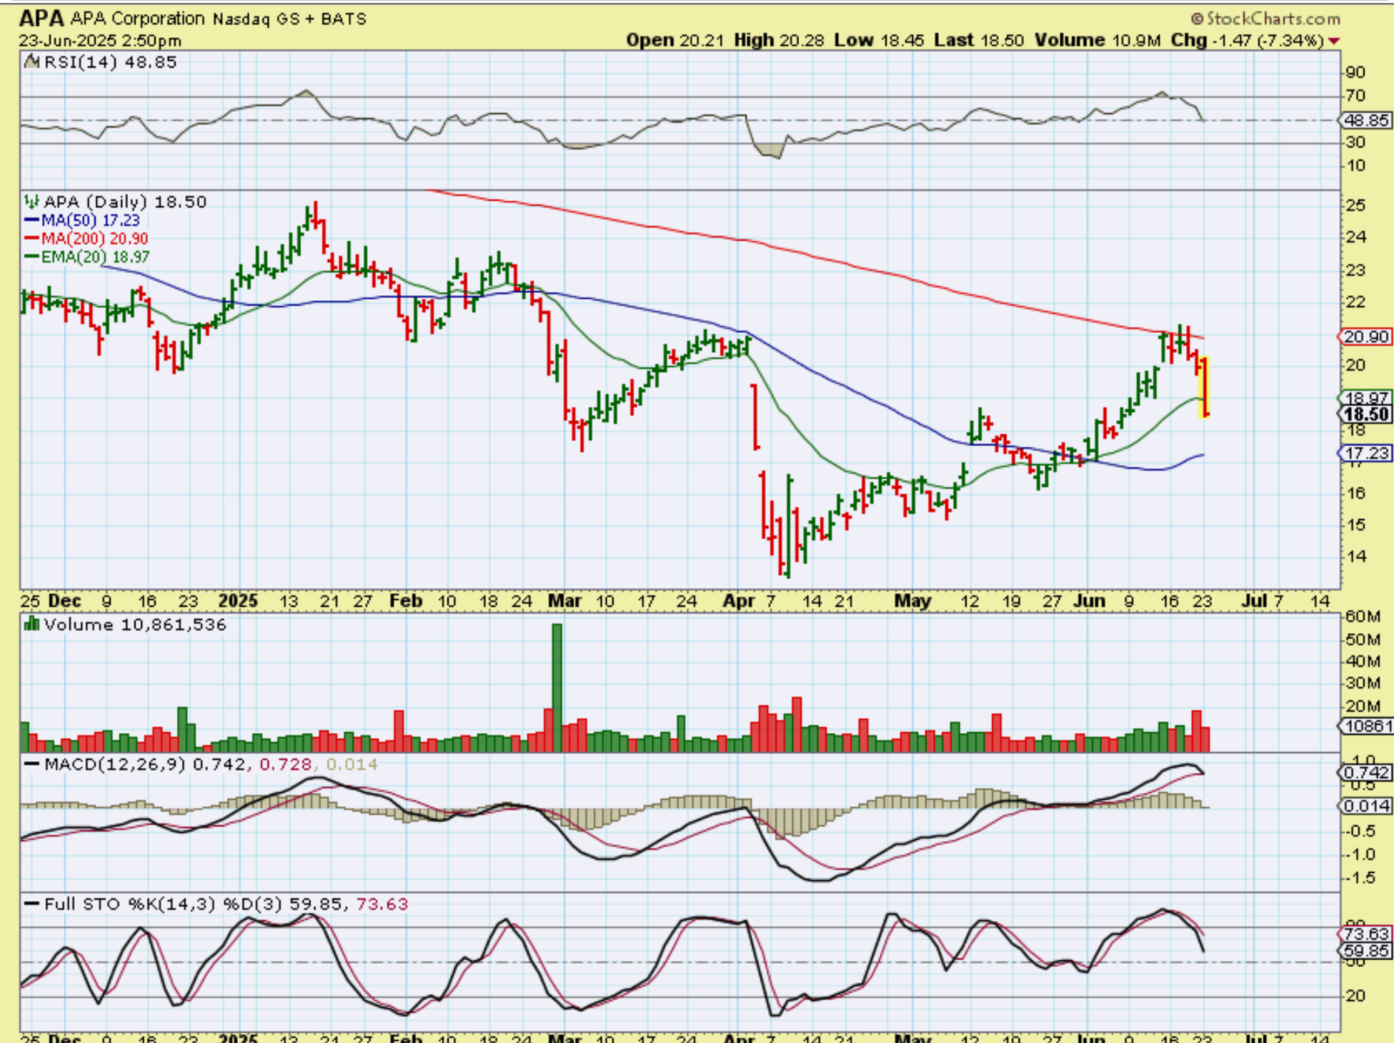Click the 'Volume 10,861,536' panel label

click(135, 625)
